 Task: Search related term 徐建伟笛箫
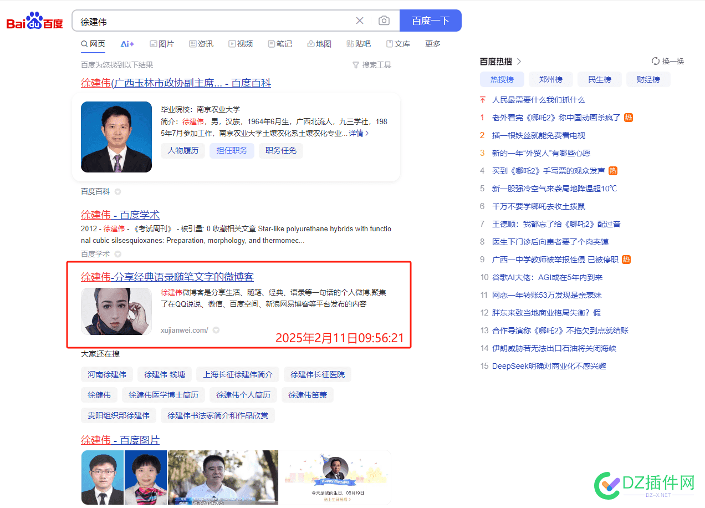[x=308, y=395]
